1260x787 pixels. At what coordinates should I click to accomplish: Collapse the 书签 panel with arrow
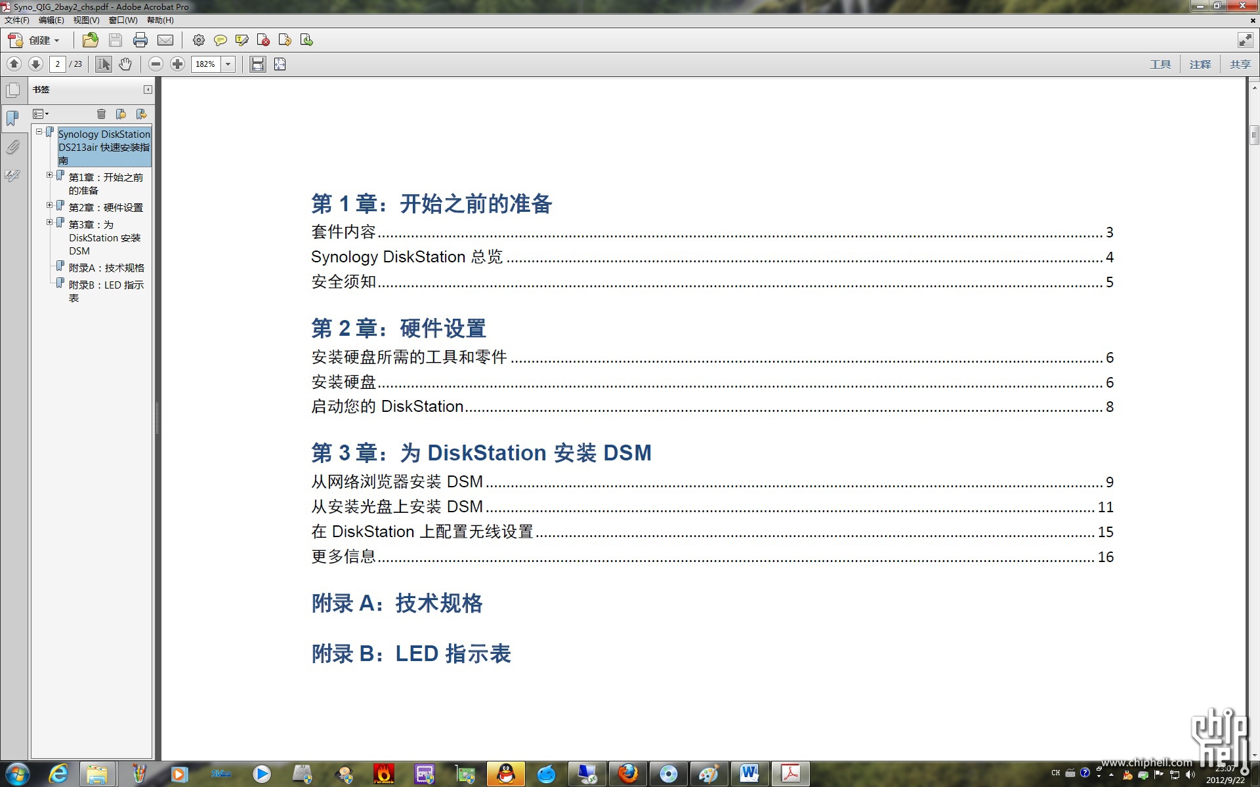[148, 90]
